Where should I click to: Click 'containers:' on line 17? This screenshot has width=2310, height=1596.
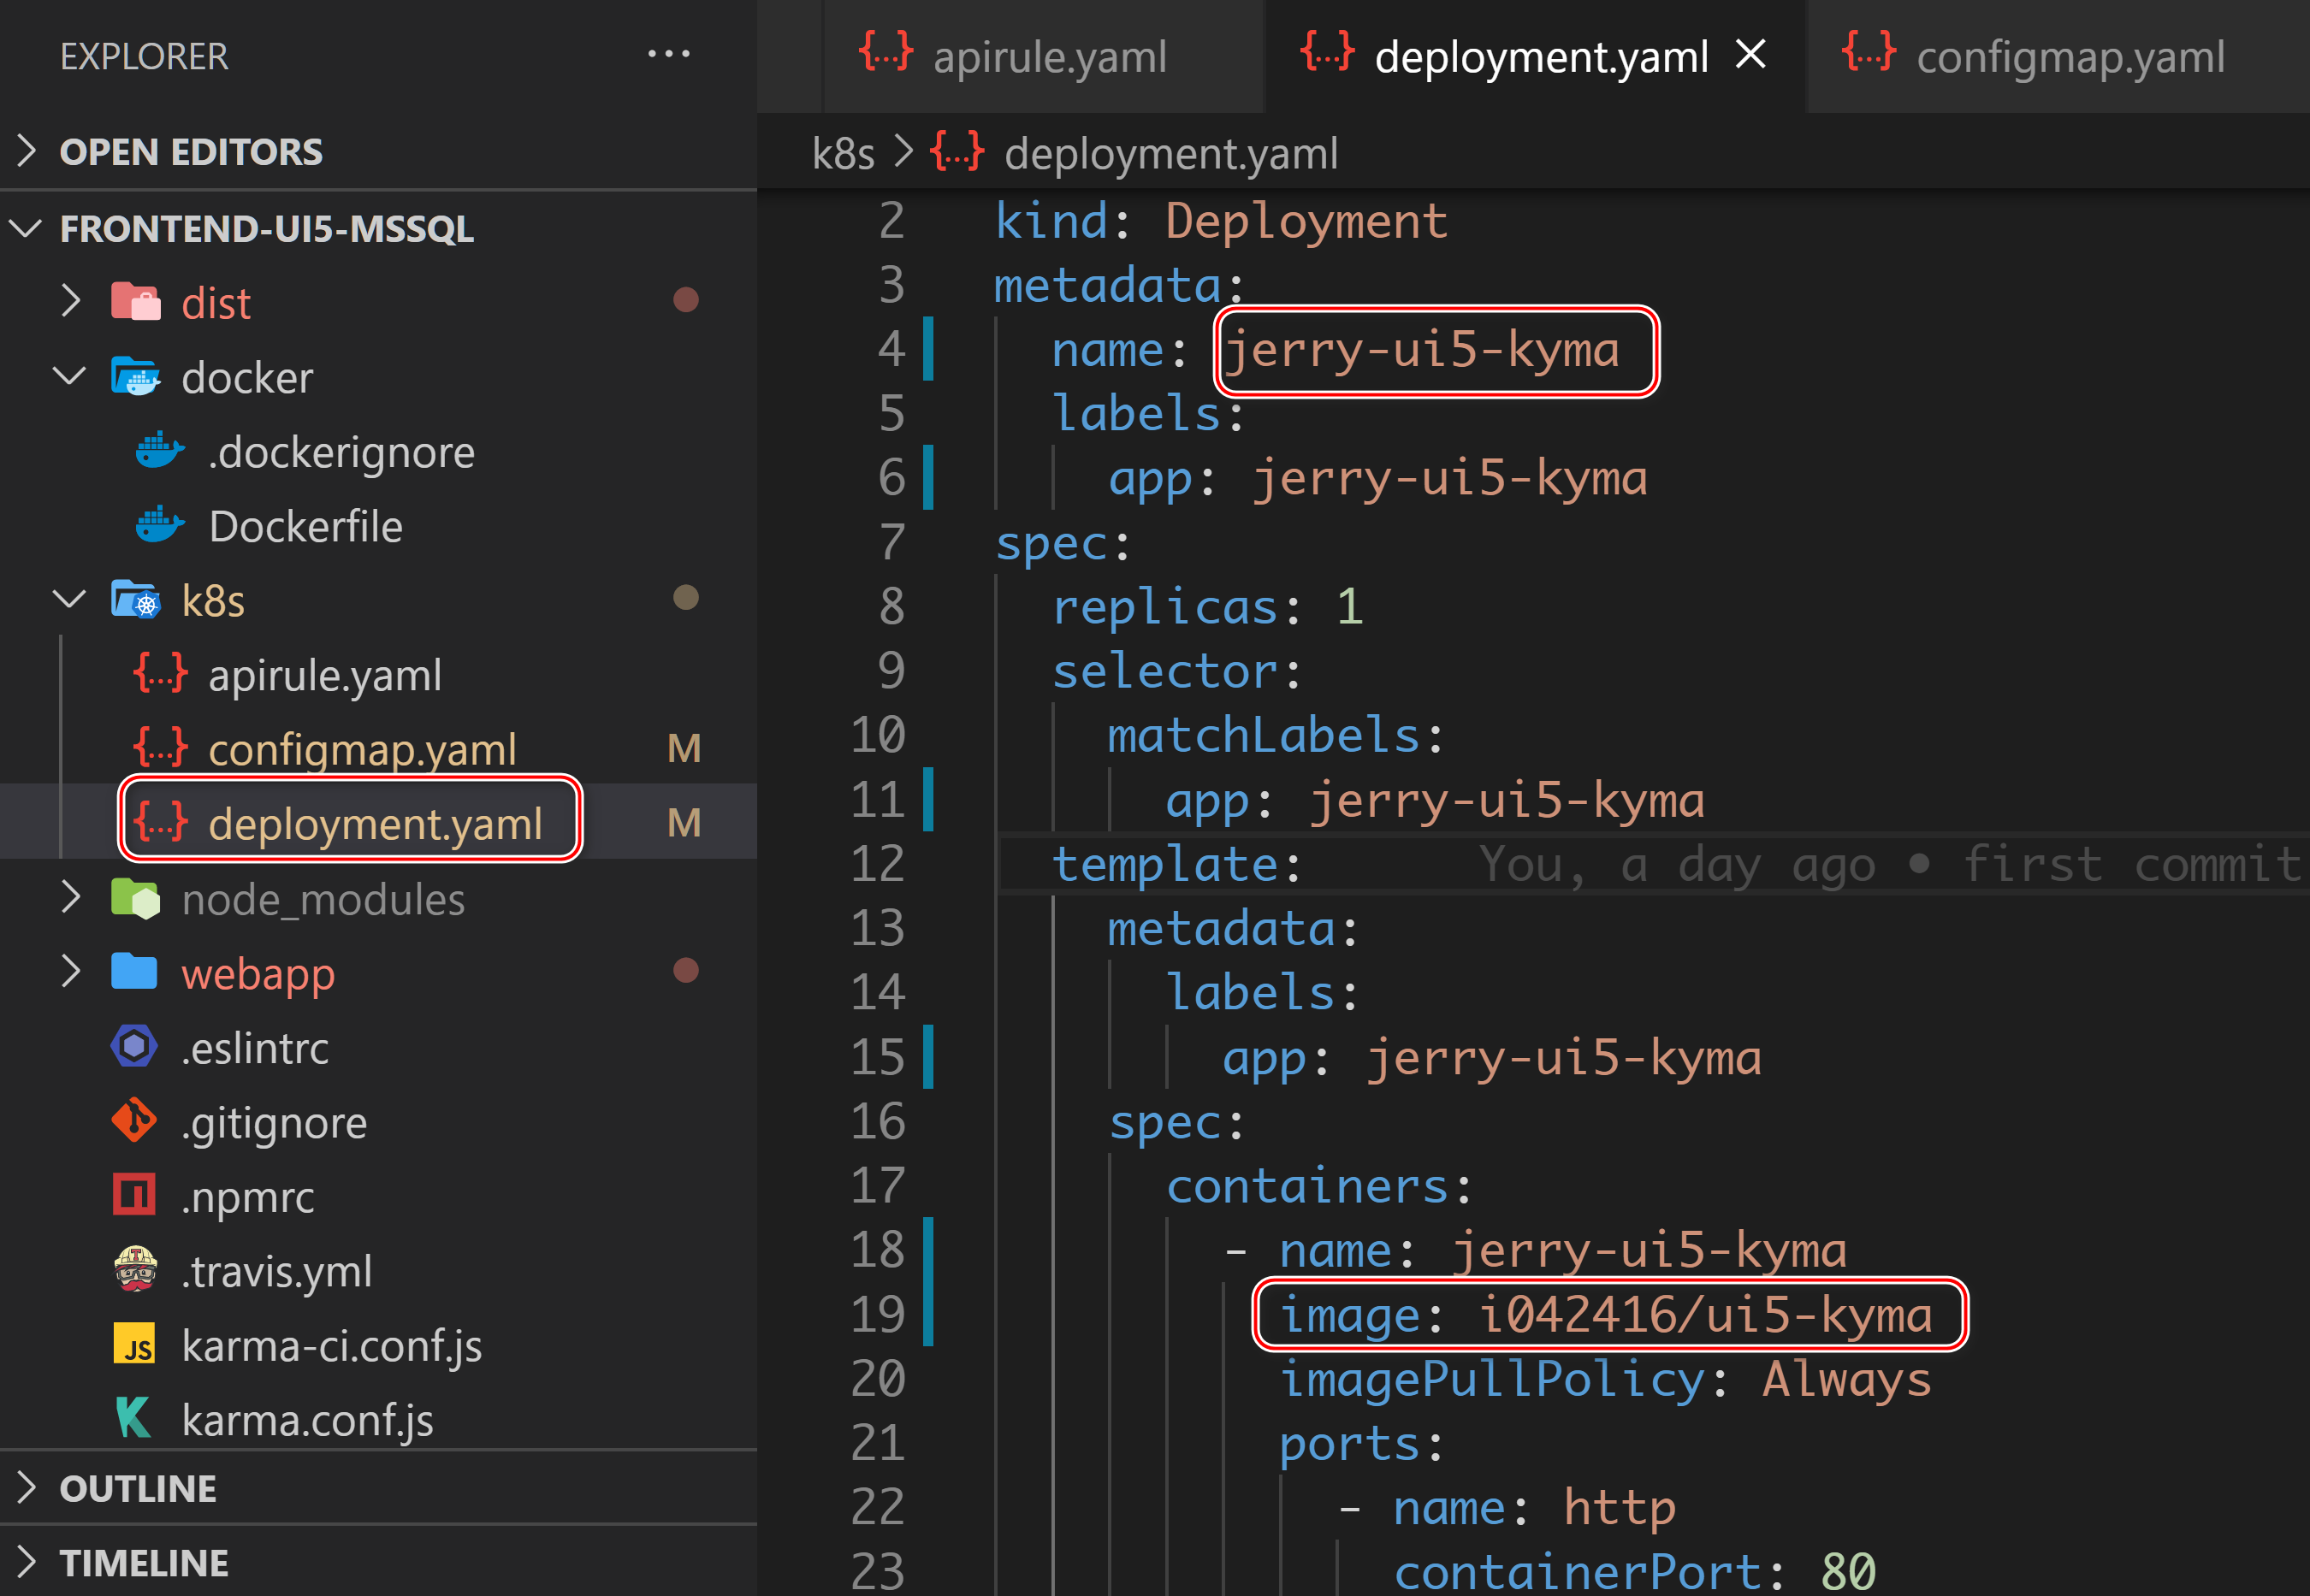[x=1319, y=1186]
